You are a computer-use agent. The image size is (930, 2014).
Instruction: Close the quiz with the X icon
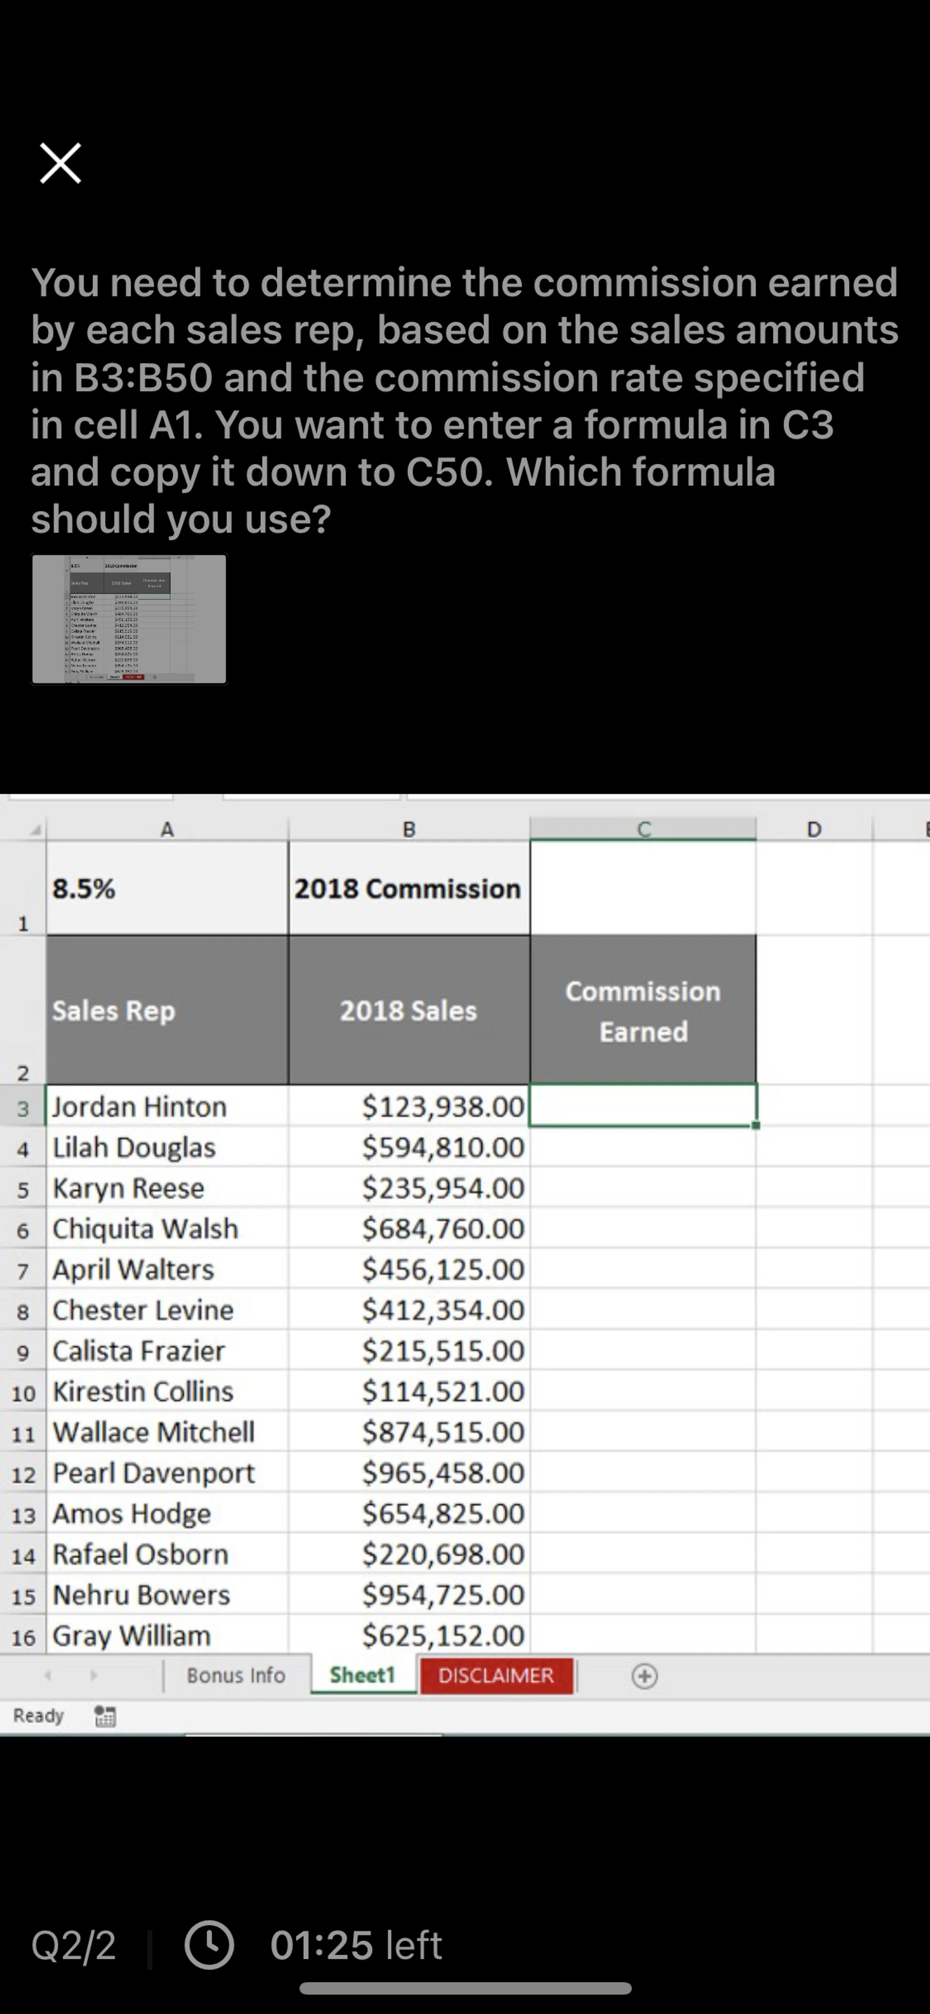click(60, 163)
